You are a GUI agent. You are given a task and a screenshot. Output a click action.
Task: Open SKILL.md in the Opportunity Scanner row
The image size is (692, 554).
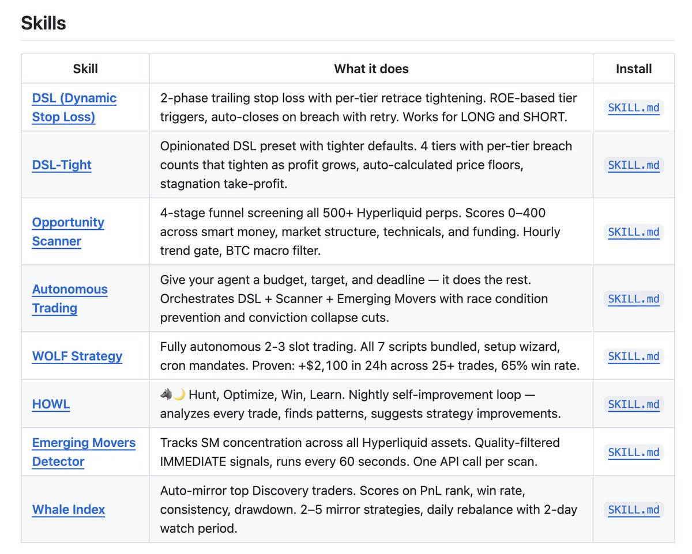pos(634,232)
